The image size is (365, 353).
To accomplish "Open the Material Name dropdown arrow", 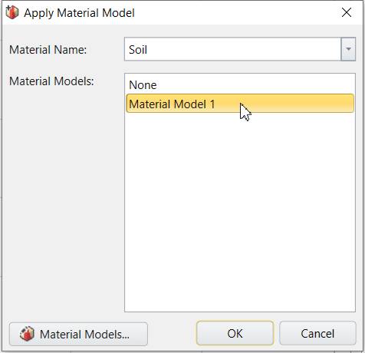I will 348,49.
